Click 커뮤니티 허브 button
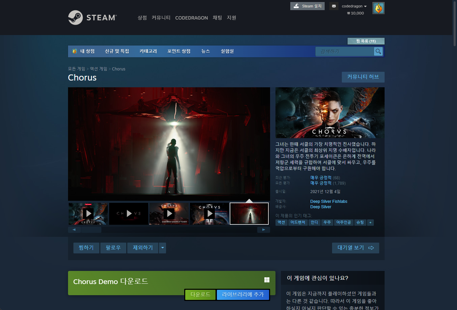This screenshot has height=310, width=457. tap(363, 77)
